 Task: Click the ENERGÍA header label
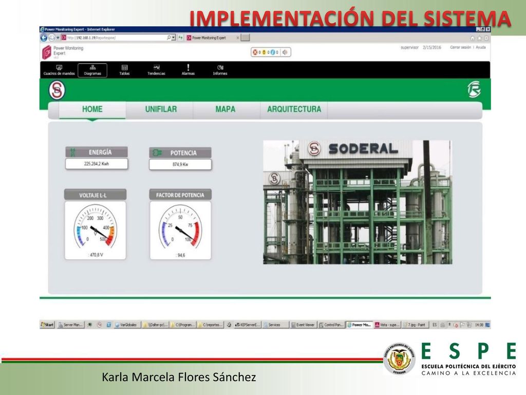[97, 152]
